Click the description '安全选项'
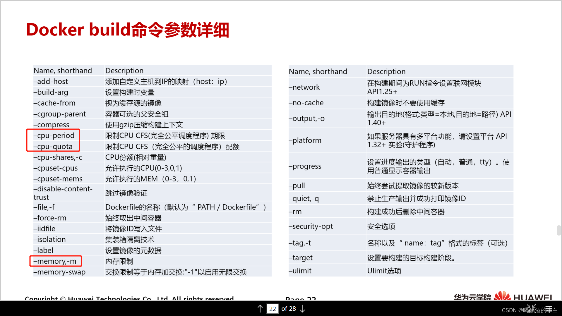Screen dimensions: 562x316 tap(381, 226)
